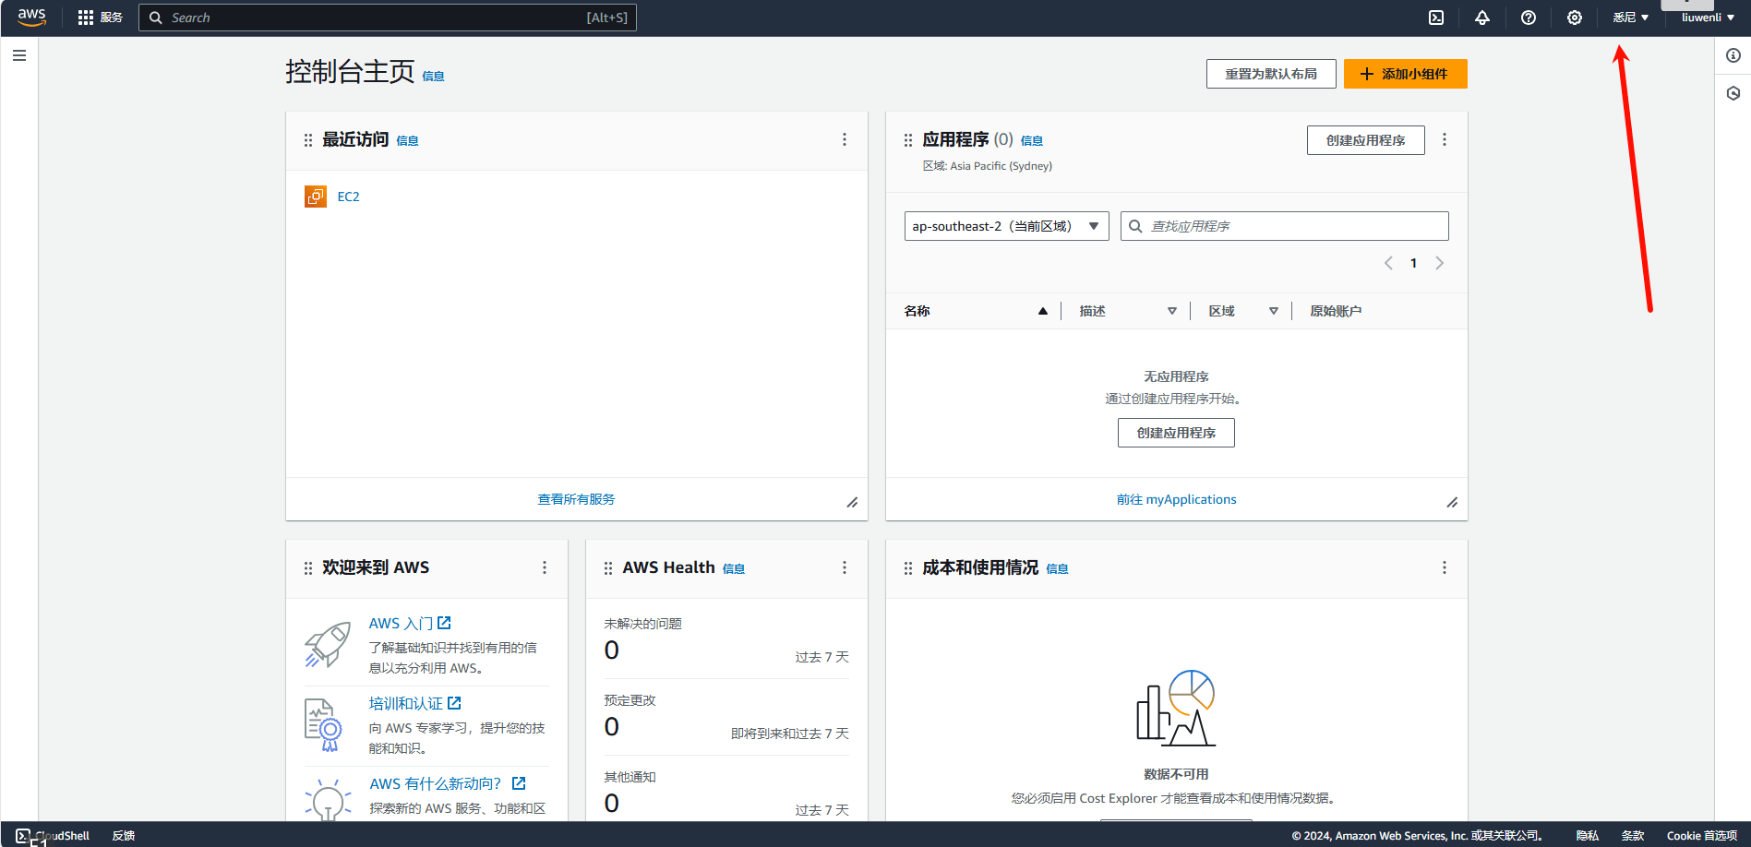
Task: Click the Add Widget orange button
Action: pos(1405,74)
